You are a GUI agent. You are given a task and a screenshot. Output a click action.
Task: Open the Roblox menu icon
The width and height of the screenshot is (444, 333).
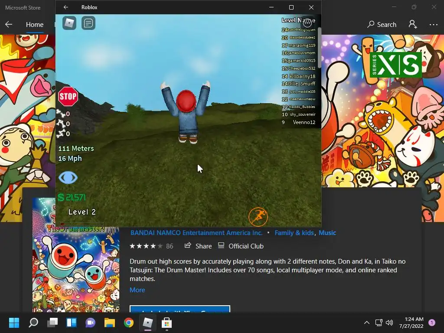69,23
